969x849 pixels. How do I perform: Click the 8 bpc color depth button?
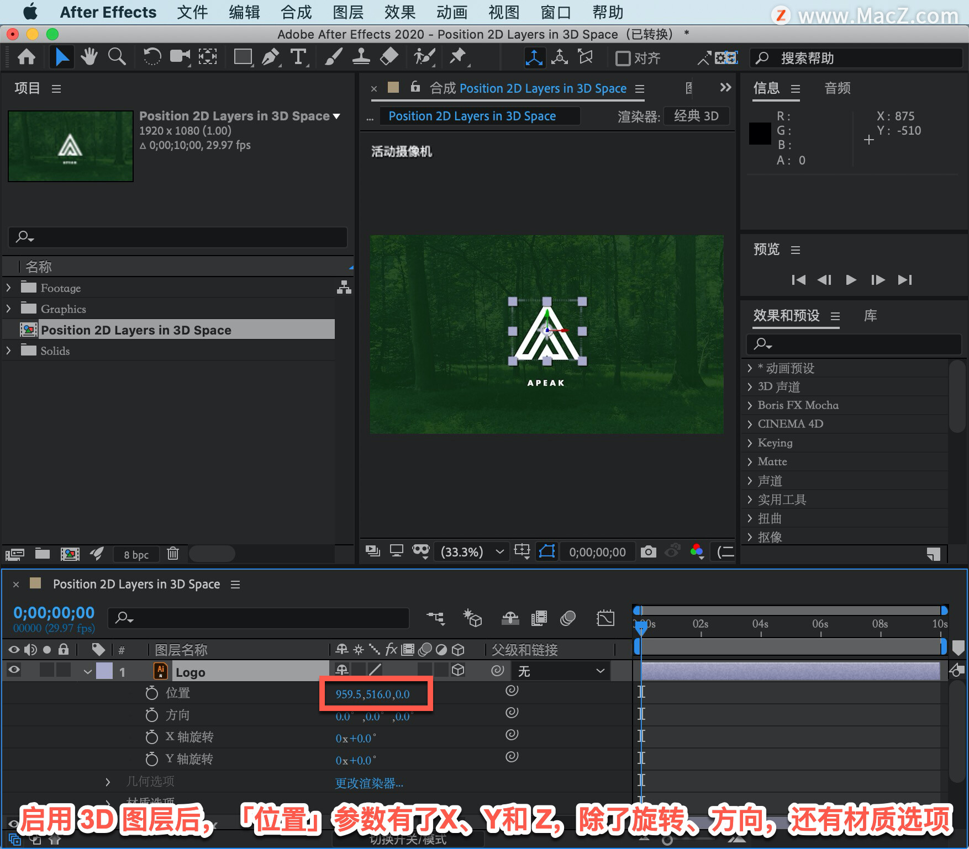[136, 554]
